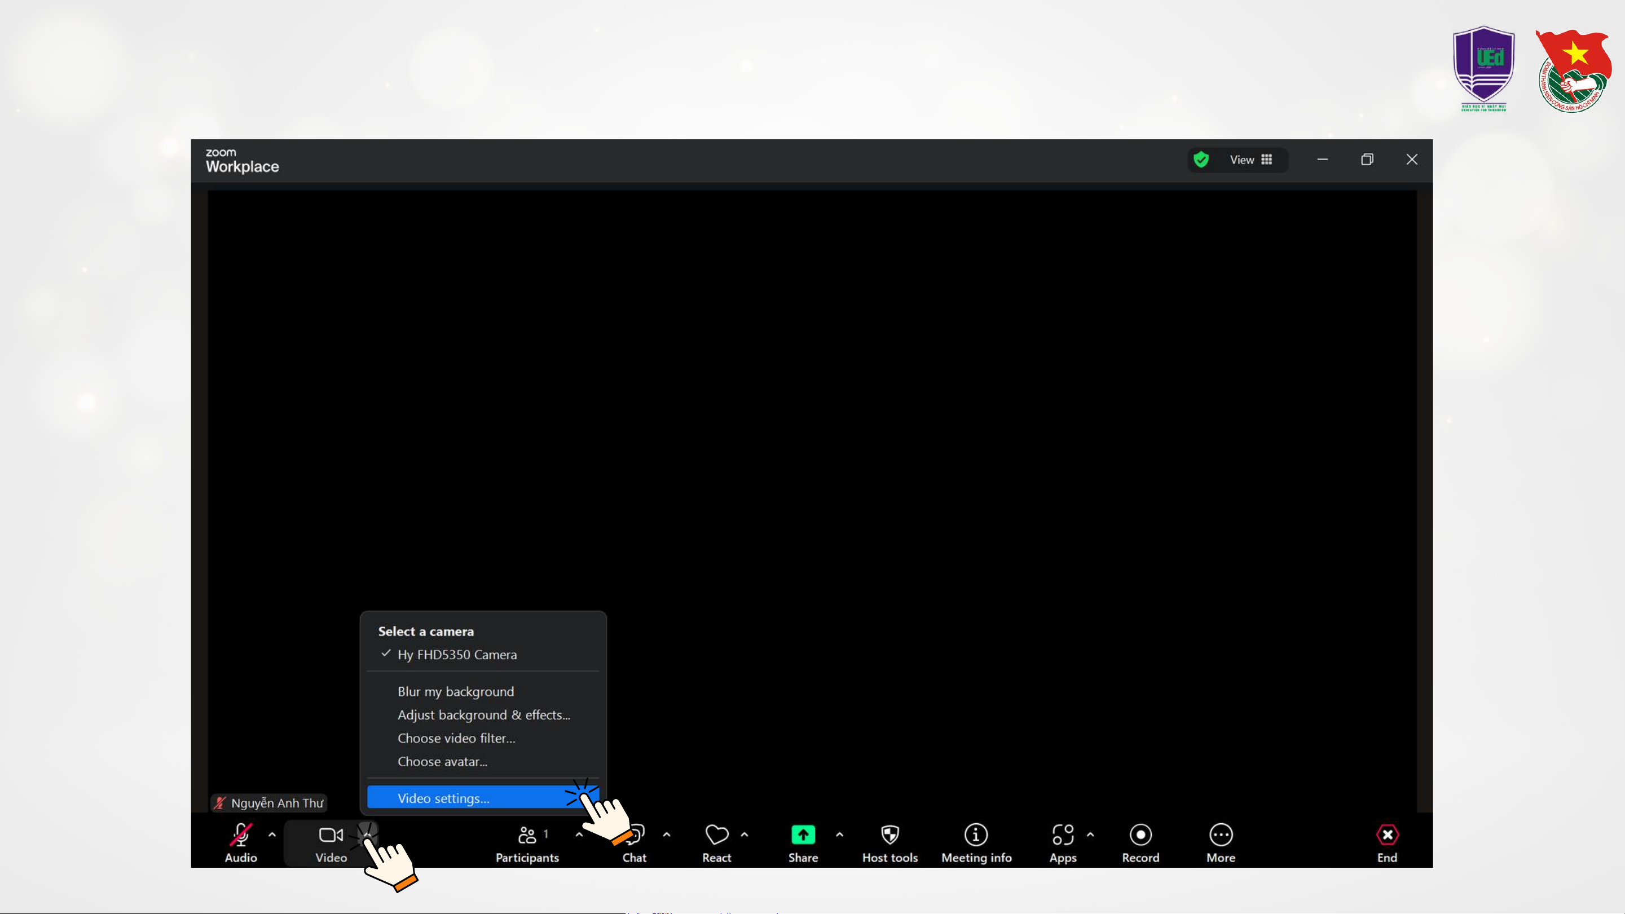Expand the React options chevron

[x=745, y=834]
